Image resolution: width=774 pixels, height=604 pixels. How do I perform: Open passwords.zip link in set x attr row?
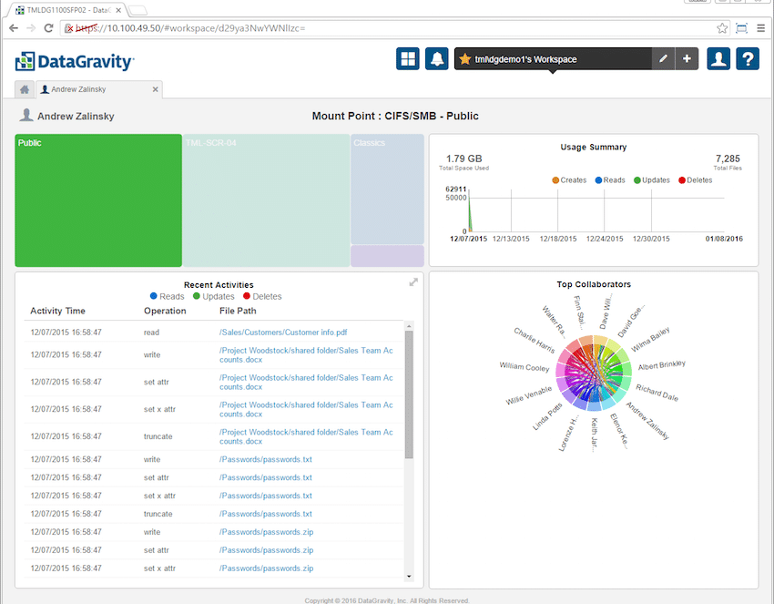tap(267, 568)
